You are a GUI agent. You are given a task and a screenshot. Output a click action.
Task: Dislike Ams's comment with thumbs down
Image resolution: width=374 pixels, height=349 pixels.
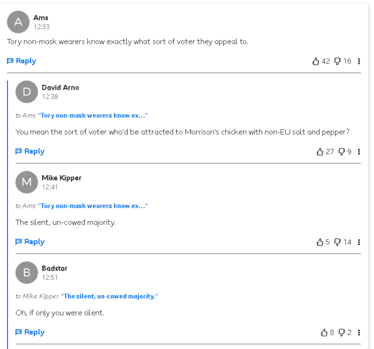tap(337, 61)
